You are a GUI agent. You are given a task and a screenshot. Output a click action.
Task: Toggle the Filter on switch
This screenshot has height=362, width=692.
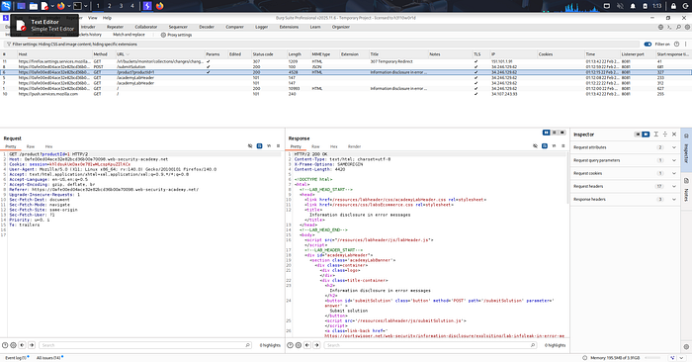[x=648, y=45]
